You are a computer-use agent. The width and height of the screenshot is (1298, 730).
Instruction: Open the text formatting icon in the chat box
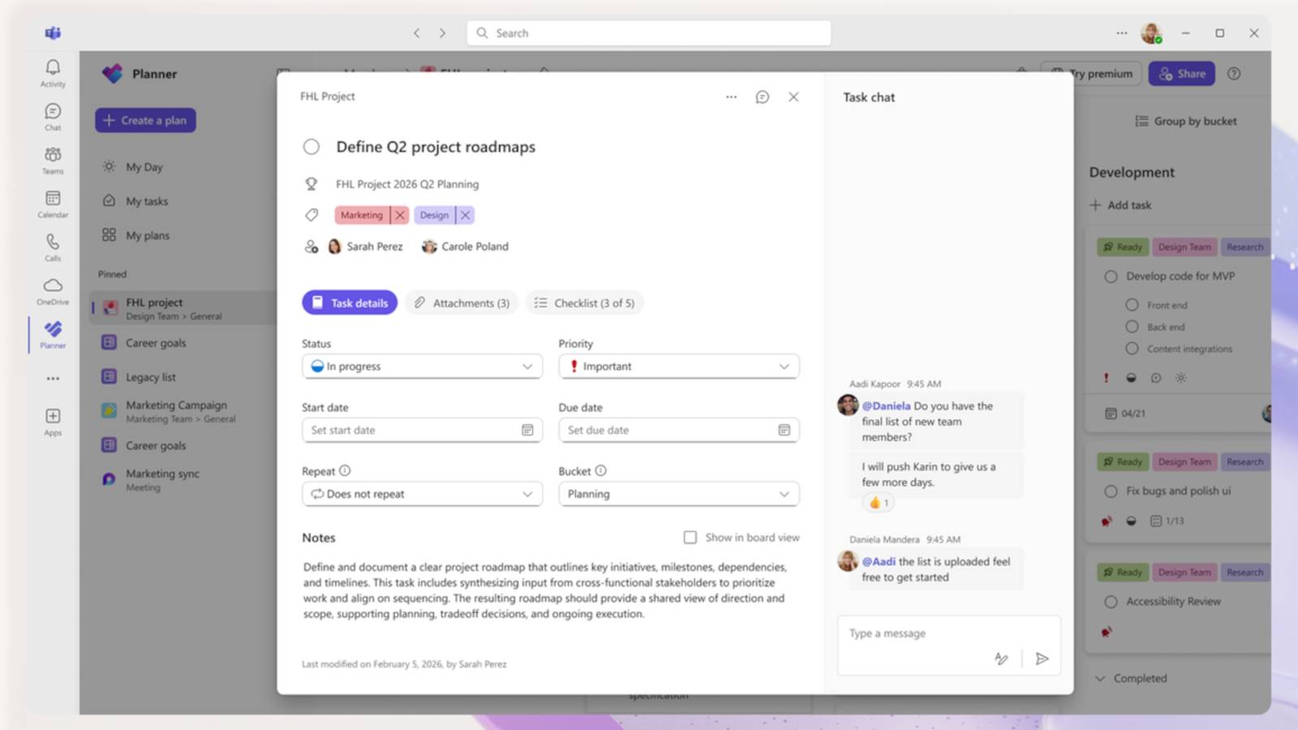click(x=1002, y=659)
